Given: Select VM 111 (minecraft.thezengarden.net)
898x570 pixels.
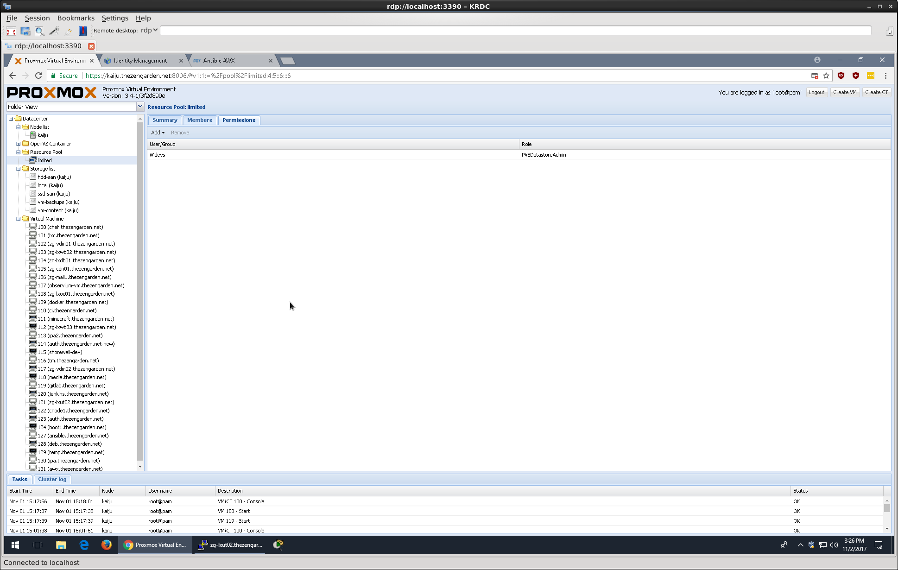Looking at the screenshot, I should pyautogui.click(x=76, y=319).
